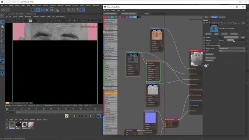
Task: Click the Get Active Material button
Action: (110, 14)
